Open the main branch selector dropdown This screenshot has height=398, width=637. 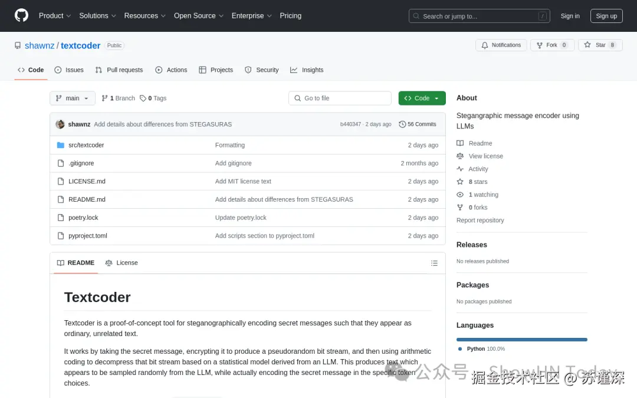[73, 98]
